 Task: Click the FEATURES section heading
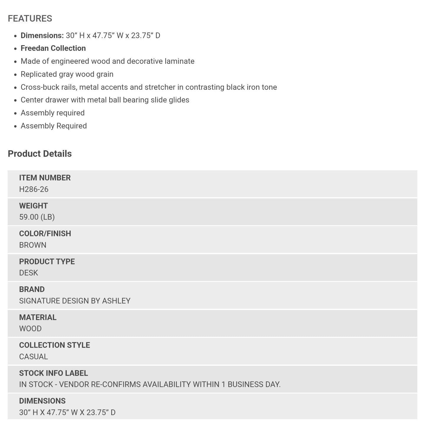(30, 19)
